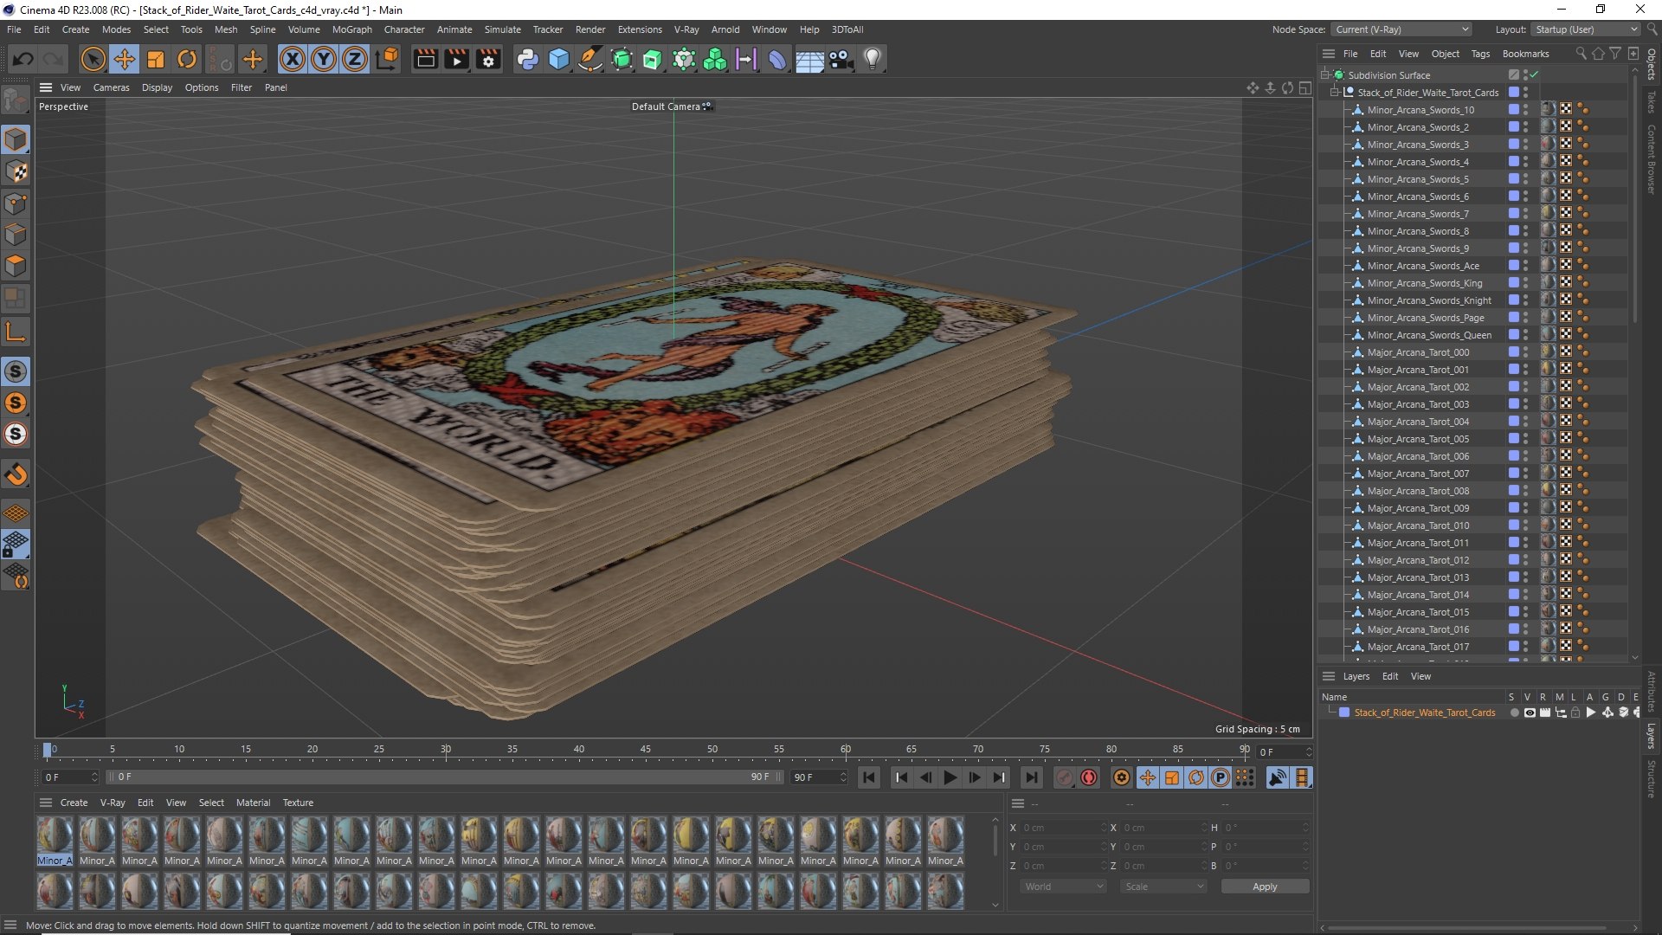Click the Record Active Objects button
The width and height of the screenshot is (1662, 935).
(1065, 777)
